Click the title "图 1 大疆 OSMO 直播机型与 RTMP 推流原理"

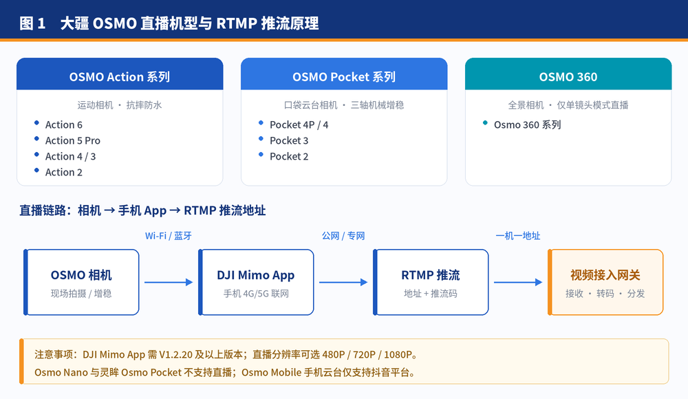169,23
